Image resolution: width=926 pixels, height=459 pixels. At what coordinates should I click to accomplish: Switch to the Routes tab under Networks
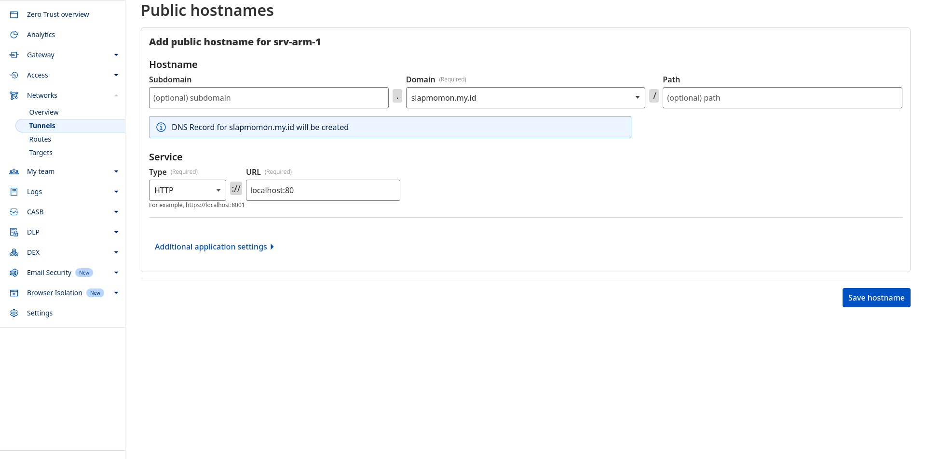(40, 139)
